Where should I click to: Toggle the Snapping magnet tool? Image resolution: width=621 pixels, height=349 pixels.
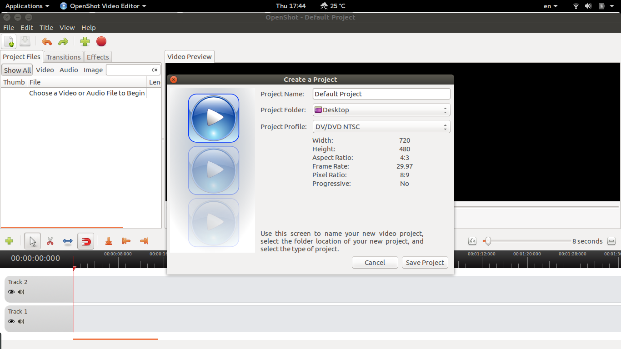[x=85, y=241]
